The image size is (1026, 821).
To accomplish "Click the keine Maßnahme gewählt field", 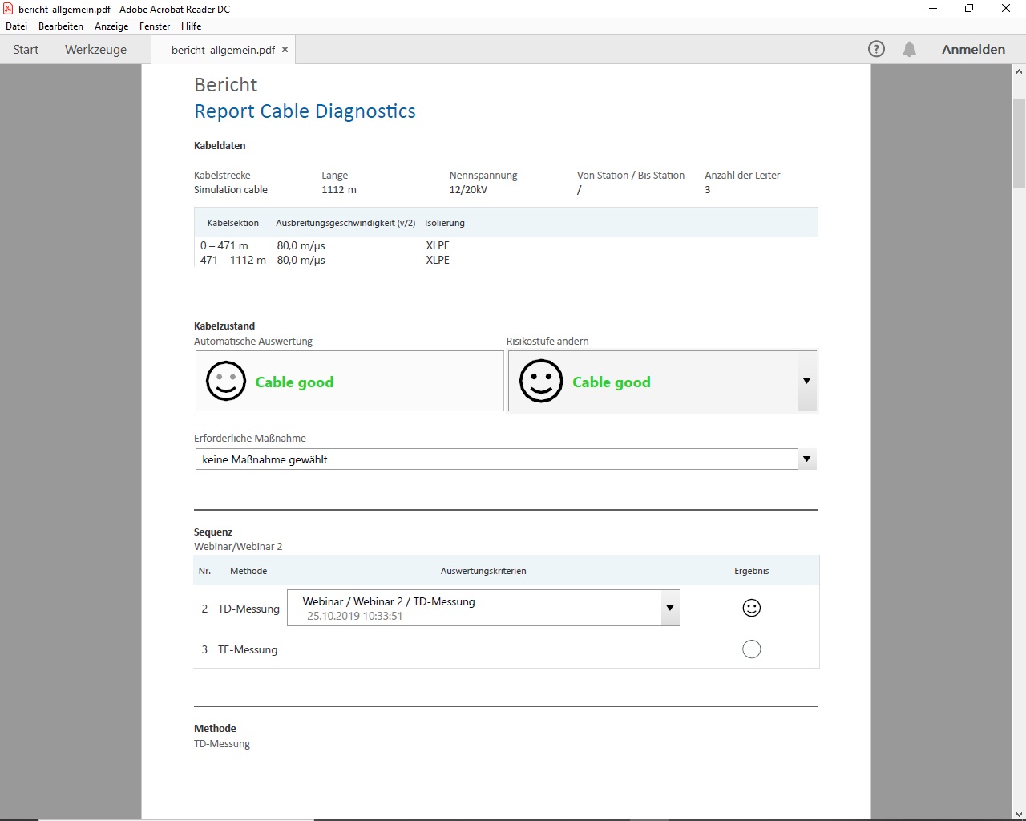I will coord(496,459).
